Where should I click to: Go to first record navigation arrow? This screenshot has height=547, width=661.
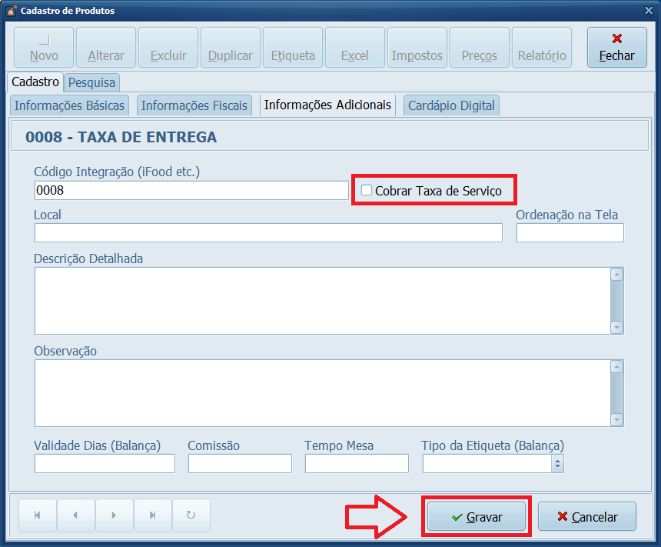pos(38,515)
